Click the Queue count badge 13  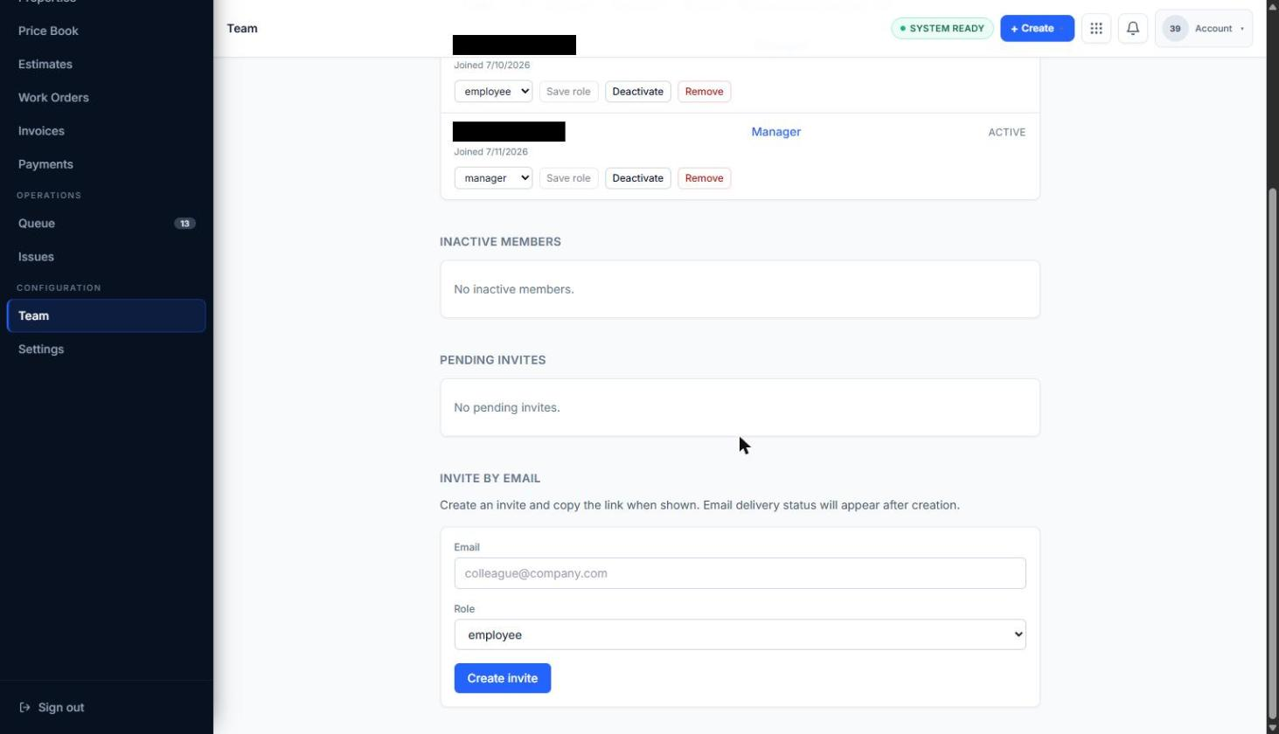point(184,224)
